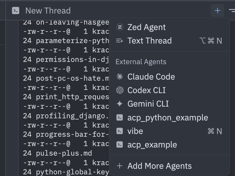Open the options menu at top-right edge
Image resolution: width=235 pixels, height=176 pixels.
pyautogui.click(x=232, y=11)
